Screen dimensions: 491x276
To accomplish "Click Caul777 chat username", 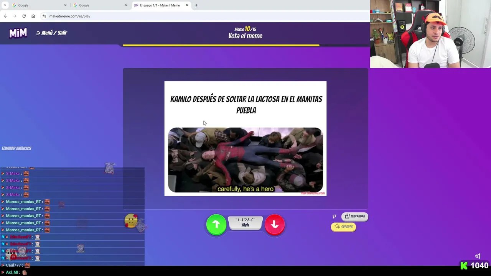I will [13, 265].
